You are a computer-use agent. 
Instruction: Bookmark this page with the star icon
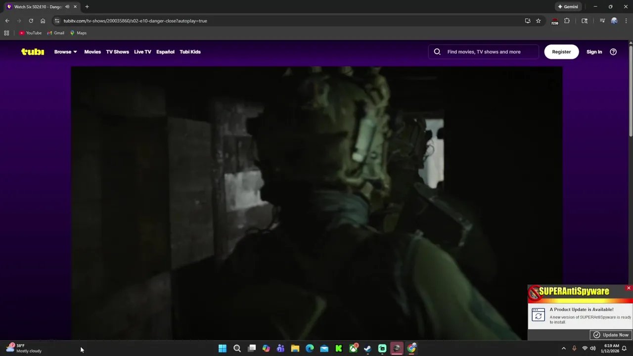538,21
